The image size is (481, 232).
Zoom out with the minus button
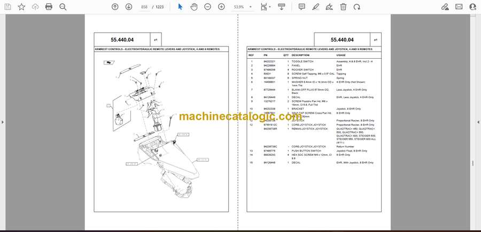[208, 7]
